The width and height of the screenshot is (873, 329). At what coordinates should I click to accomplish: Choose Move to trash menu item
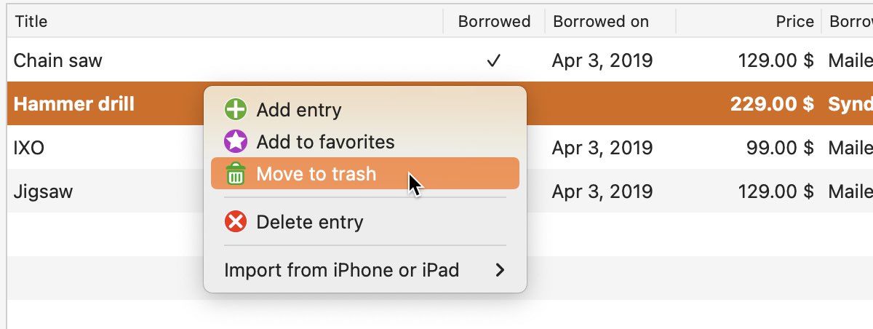tap(364, 174)
